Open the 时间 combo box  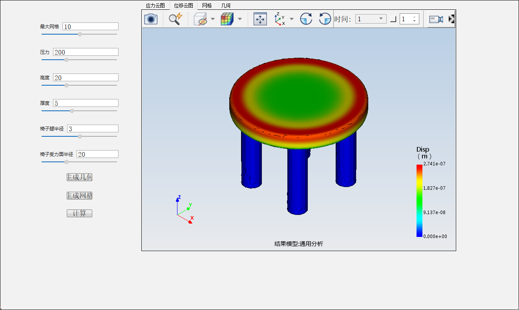(x=371, y=19)
